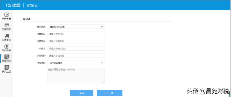
Task: Open the 代开申请 sidebar icon
Action: click(x=6, y=15)
